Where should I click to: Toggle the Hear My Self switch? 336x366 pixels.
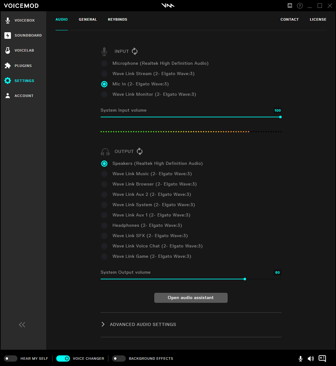point(11,358)
